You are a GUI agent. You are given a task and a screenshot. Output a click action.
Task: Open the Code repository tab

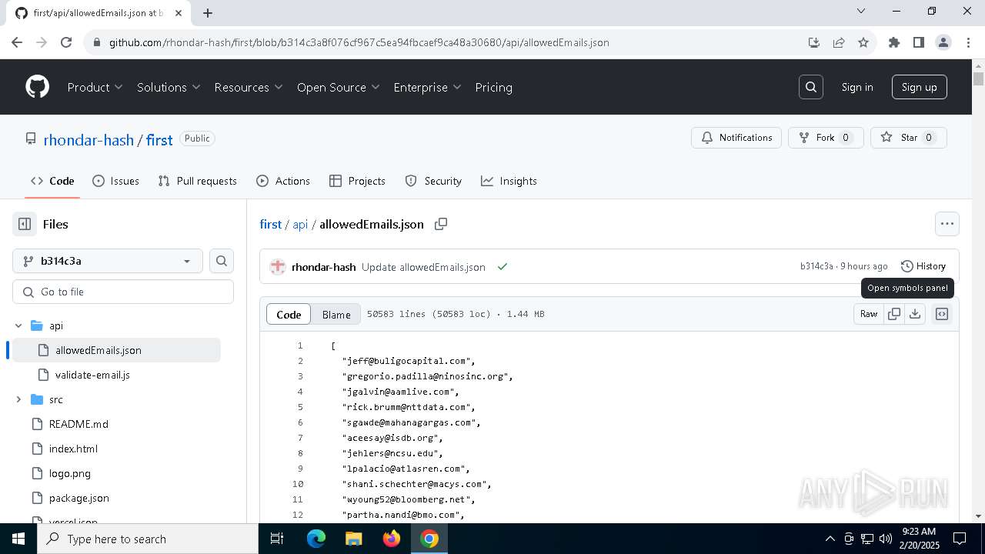(x=52, y=181)
